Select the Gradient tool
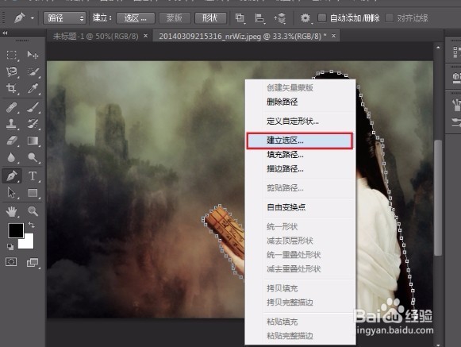 [x=33, y=141]
